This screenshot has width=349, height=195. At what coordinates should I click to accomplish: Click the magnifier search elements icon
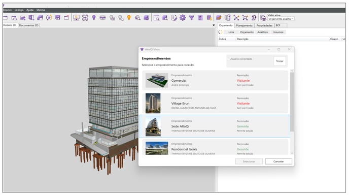137,18
